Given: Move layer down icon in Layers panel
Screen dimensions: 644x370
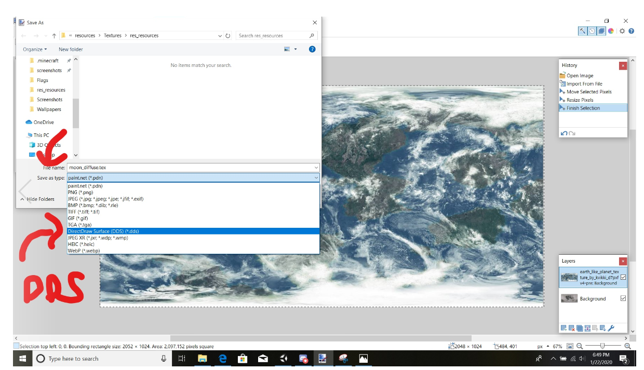Looking at the screenshot, I should pos(602,328).
